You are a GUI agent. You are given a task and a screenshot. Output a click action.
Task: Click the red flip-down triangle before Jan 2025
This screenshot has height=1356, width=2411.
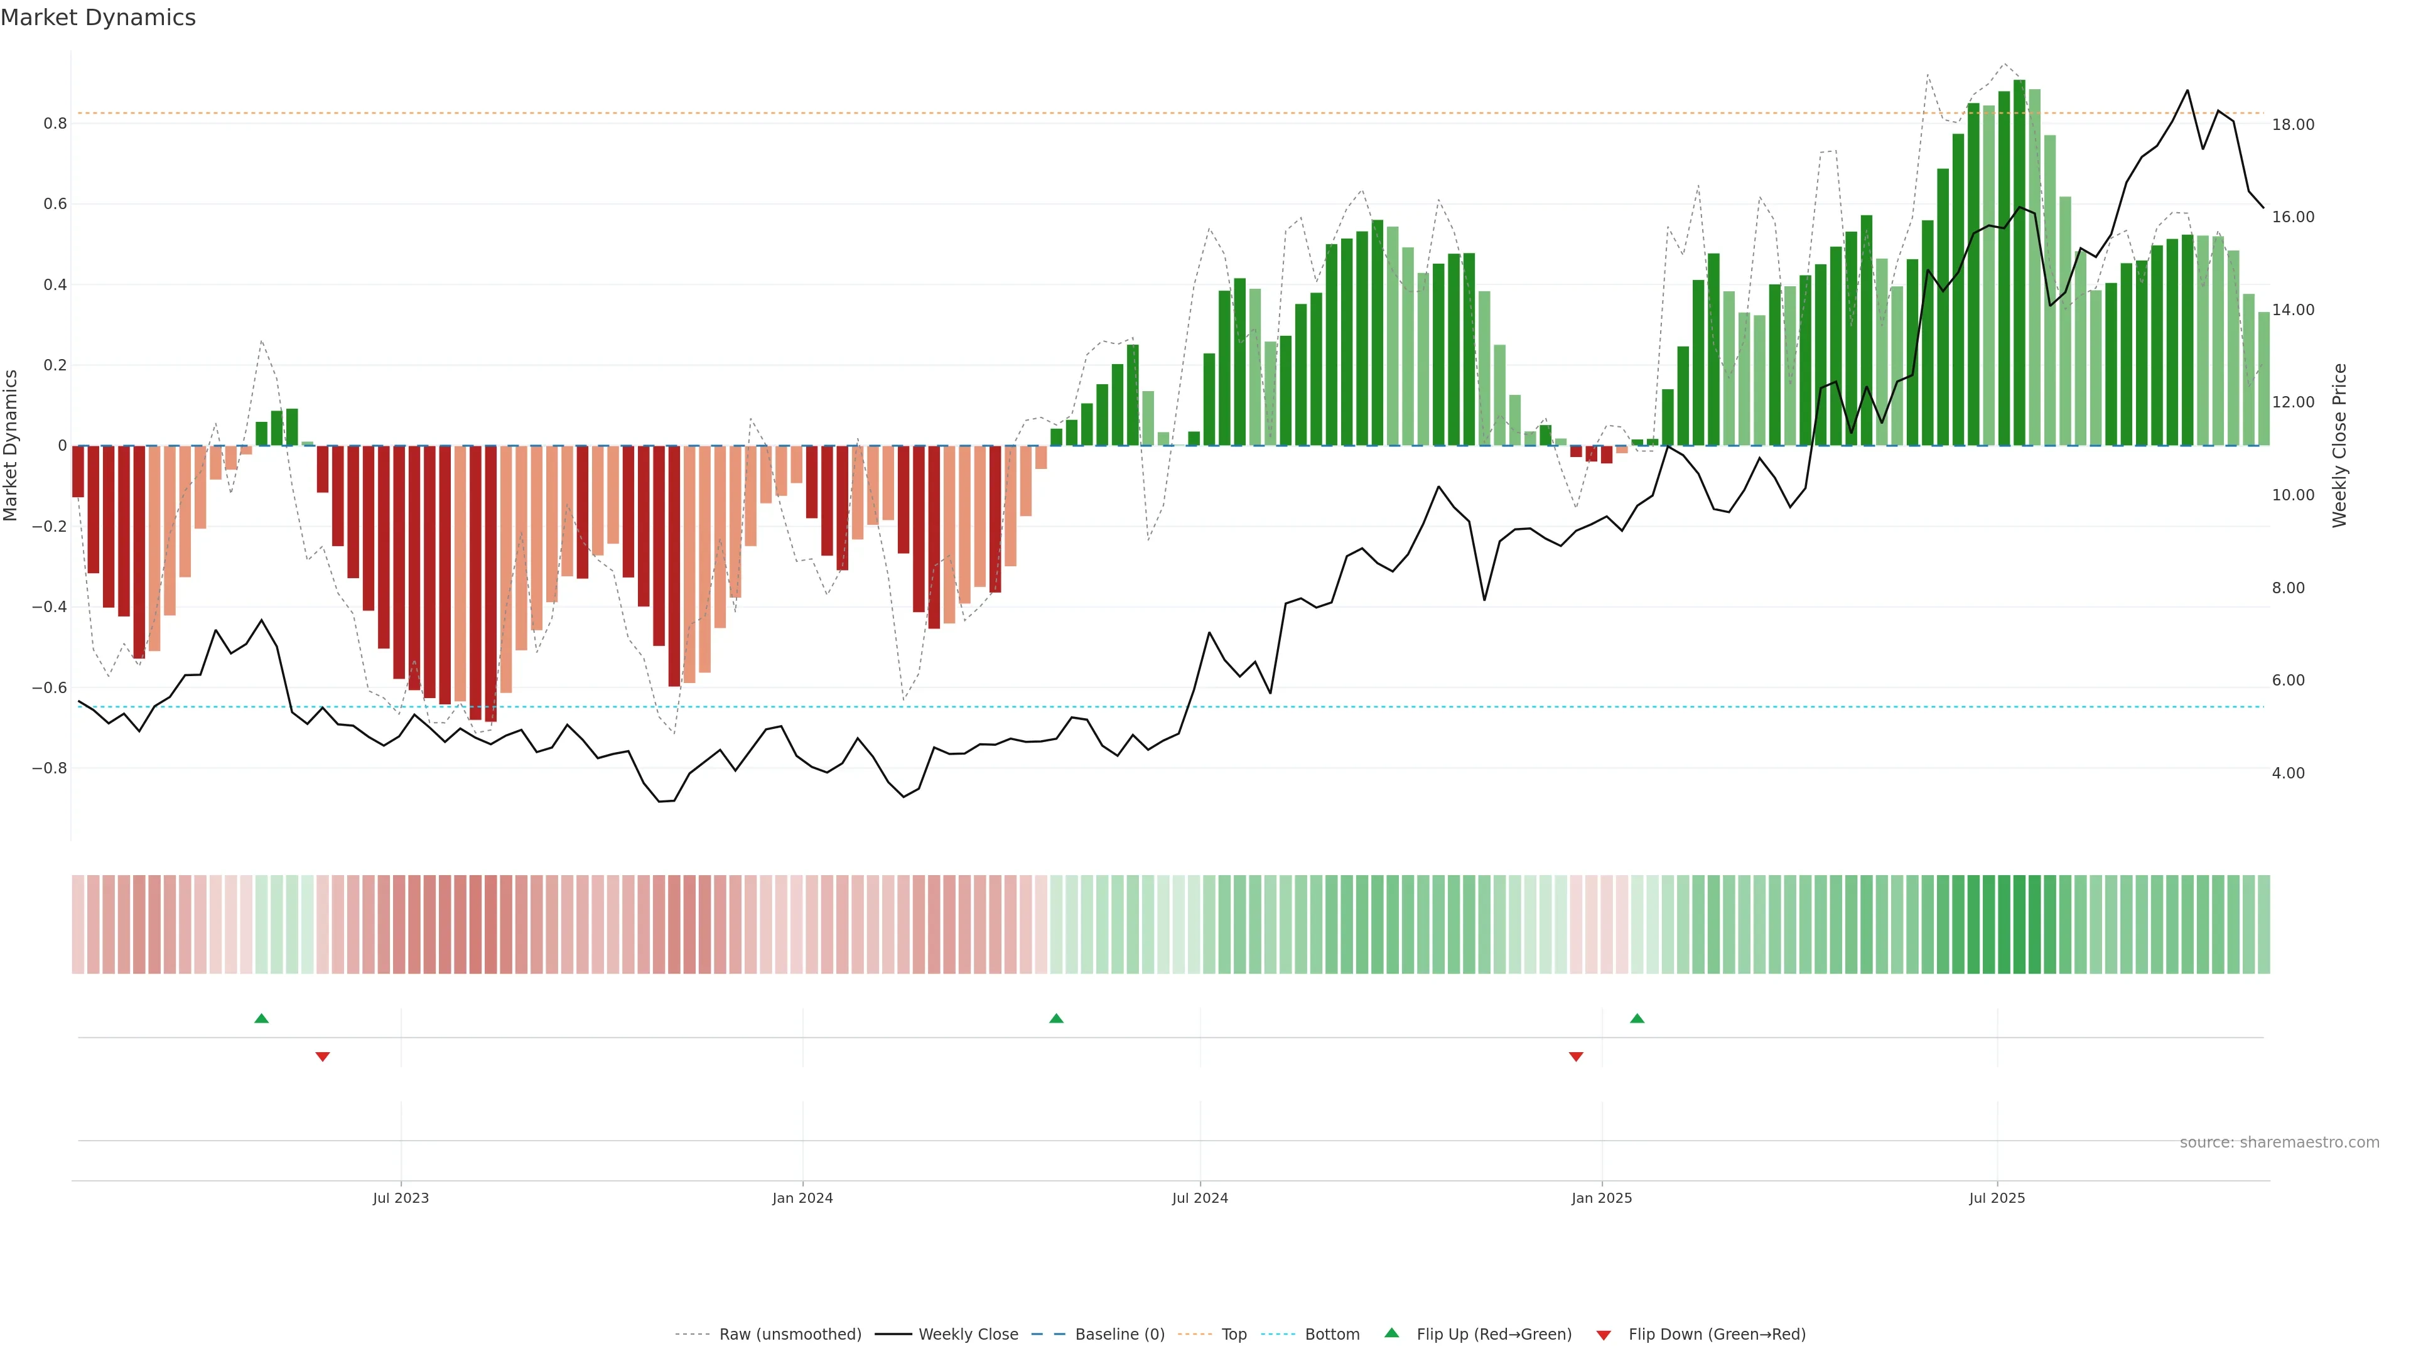click(1576, 1057)
